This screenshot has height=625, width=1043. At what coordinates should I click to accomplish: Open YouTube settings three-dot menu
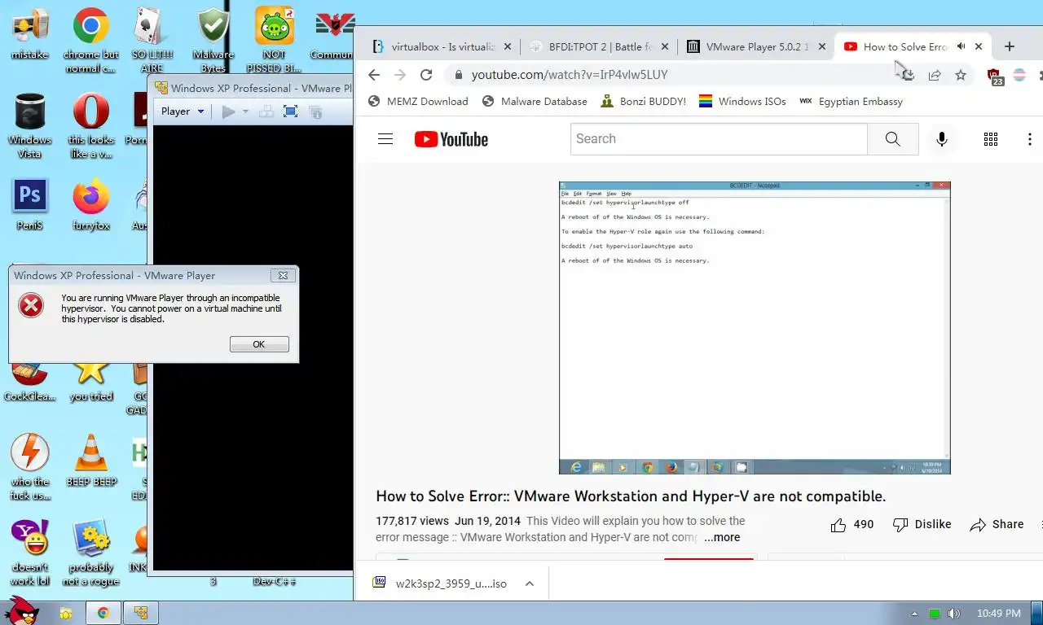click(1030, 139)
